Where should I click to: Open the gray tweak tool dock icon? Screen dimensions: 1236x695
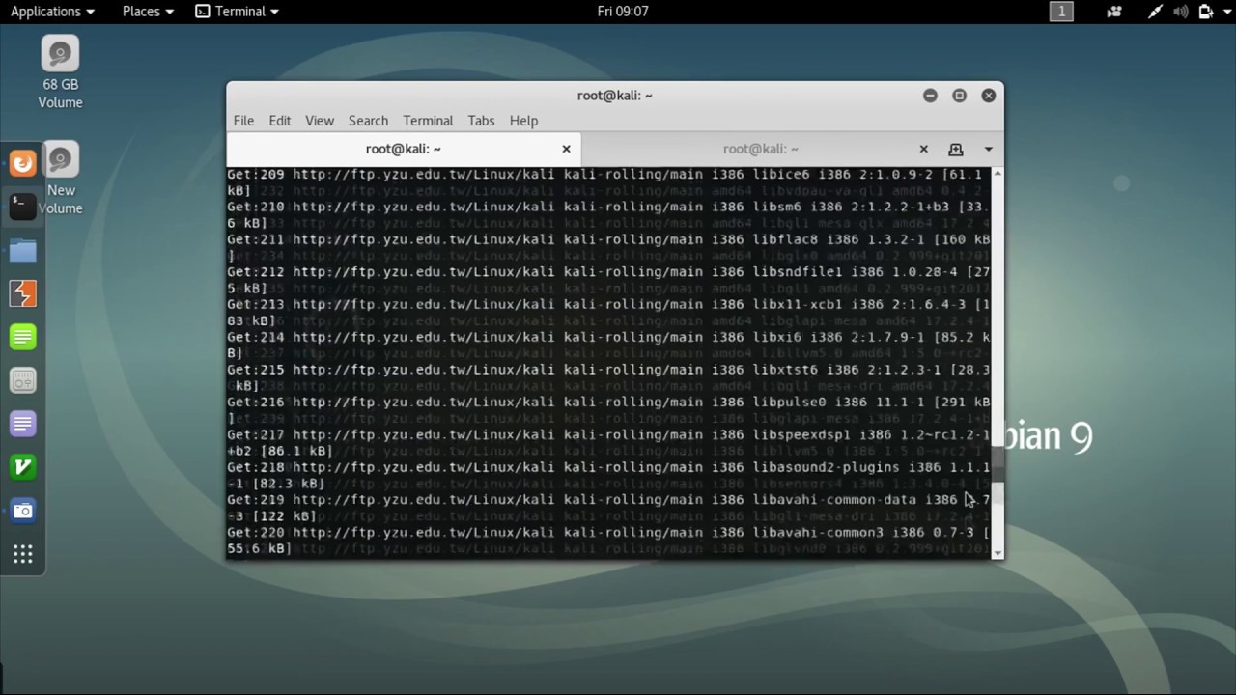(22, 380)
